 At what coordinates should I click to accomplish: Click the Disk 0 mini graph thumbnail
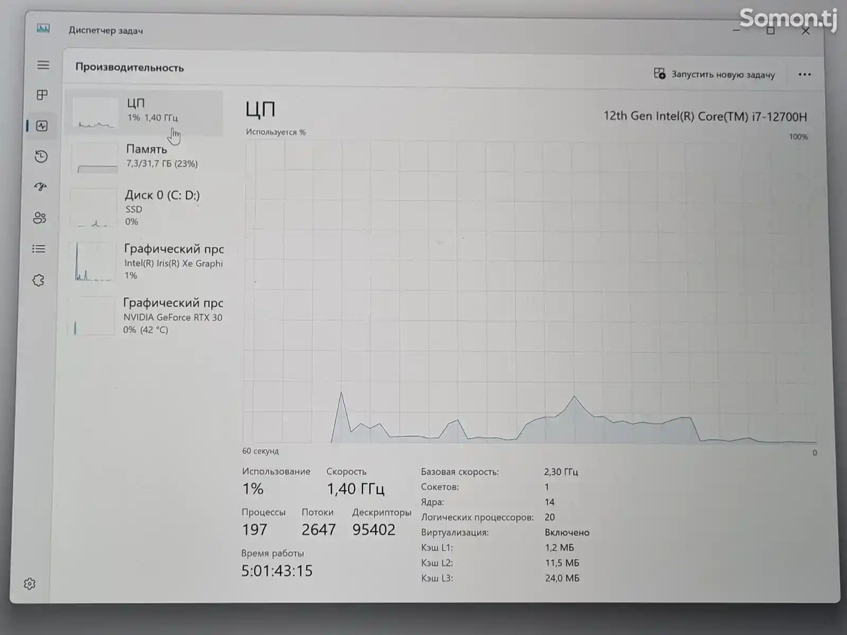[93, 208]
